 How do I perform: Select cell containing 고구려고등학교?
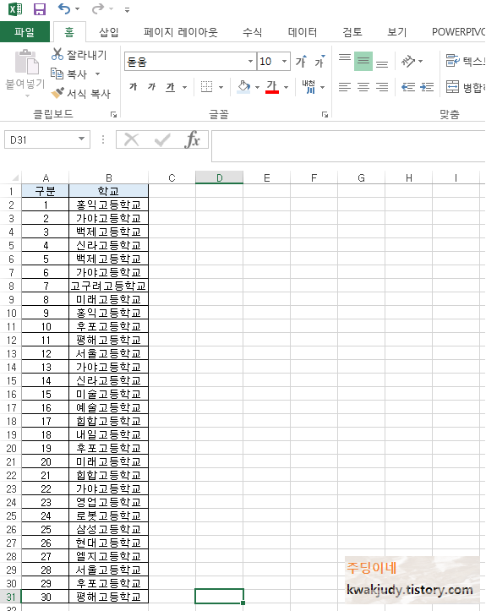tap(108, 286)
